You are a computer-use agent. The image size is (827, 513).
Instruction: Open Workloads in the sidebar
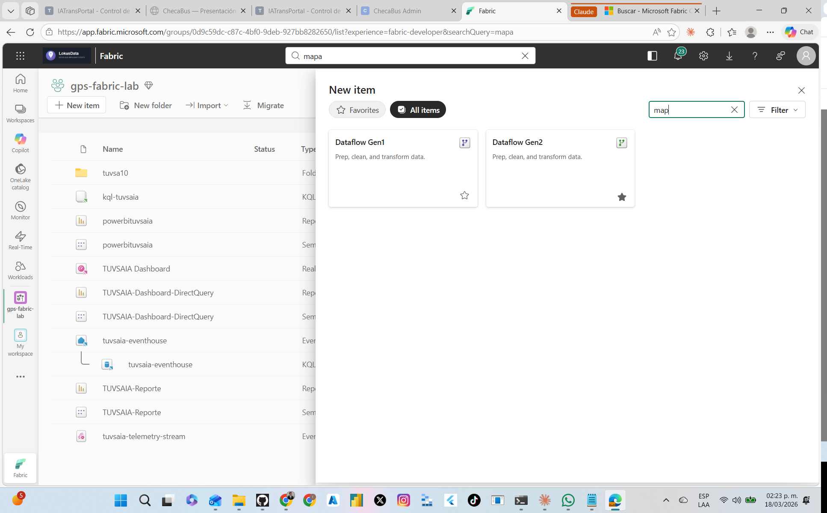pos(20,270)
